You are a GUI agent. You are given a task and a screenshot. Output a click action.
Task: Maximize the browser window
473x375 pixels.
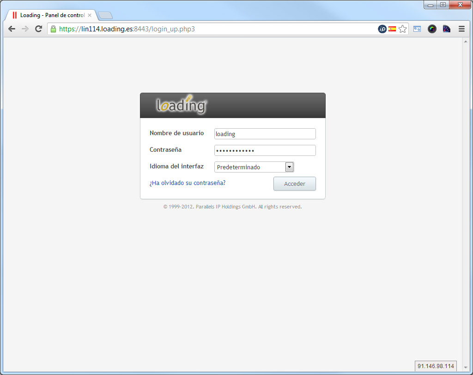(x=443, y=5)
